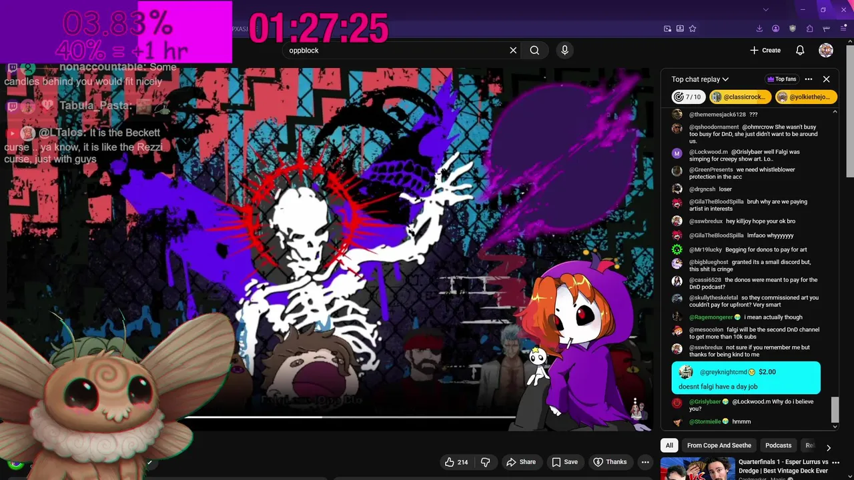The height and width of the screenshot is (480, 854).
Task: Click @GreenPresents chat message
Action: [746, 173]
